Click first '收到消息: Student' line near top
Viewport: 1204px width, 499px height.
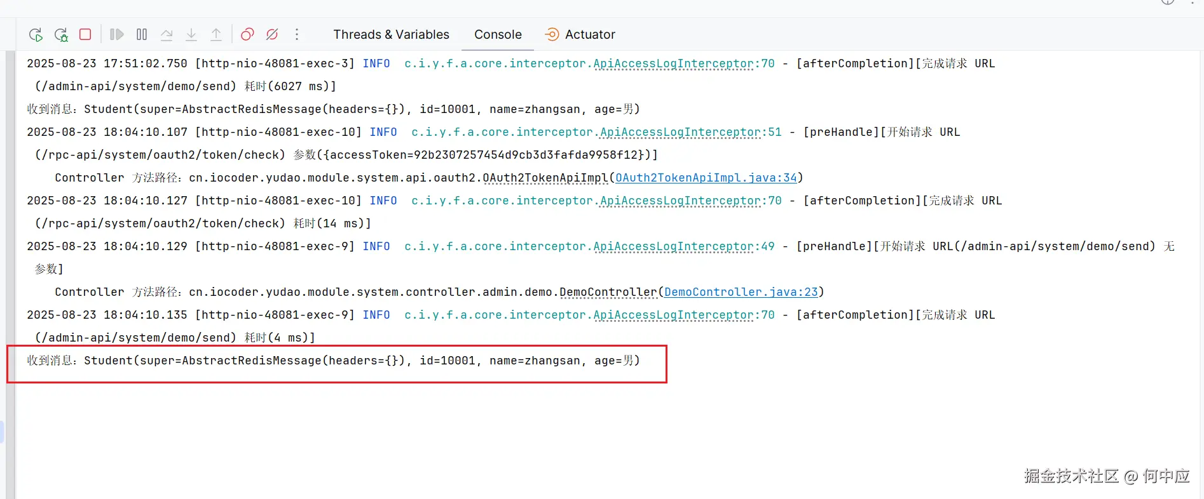(333, 109)
